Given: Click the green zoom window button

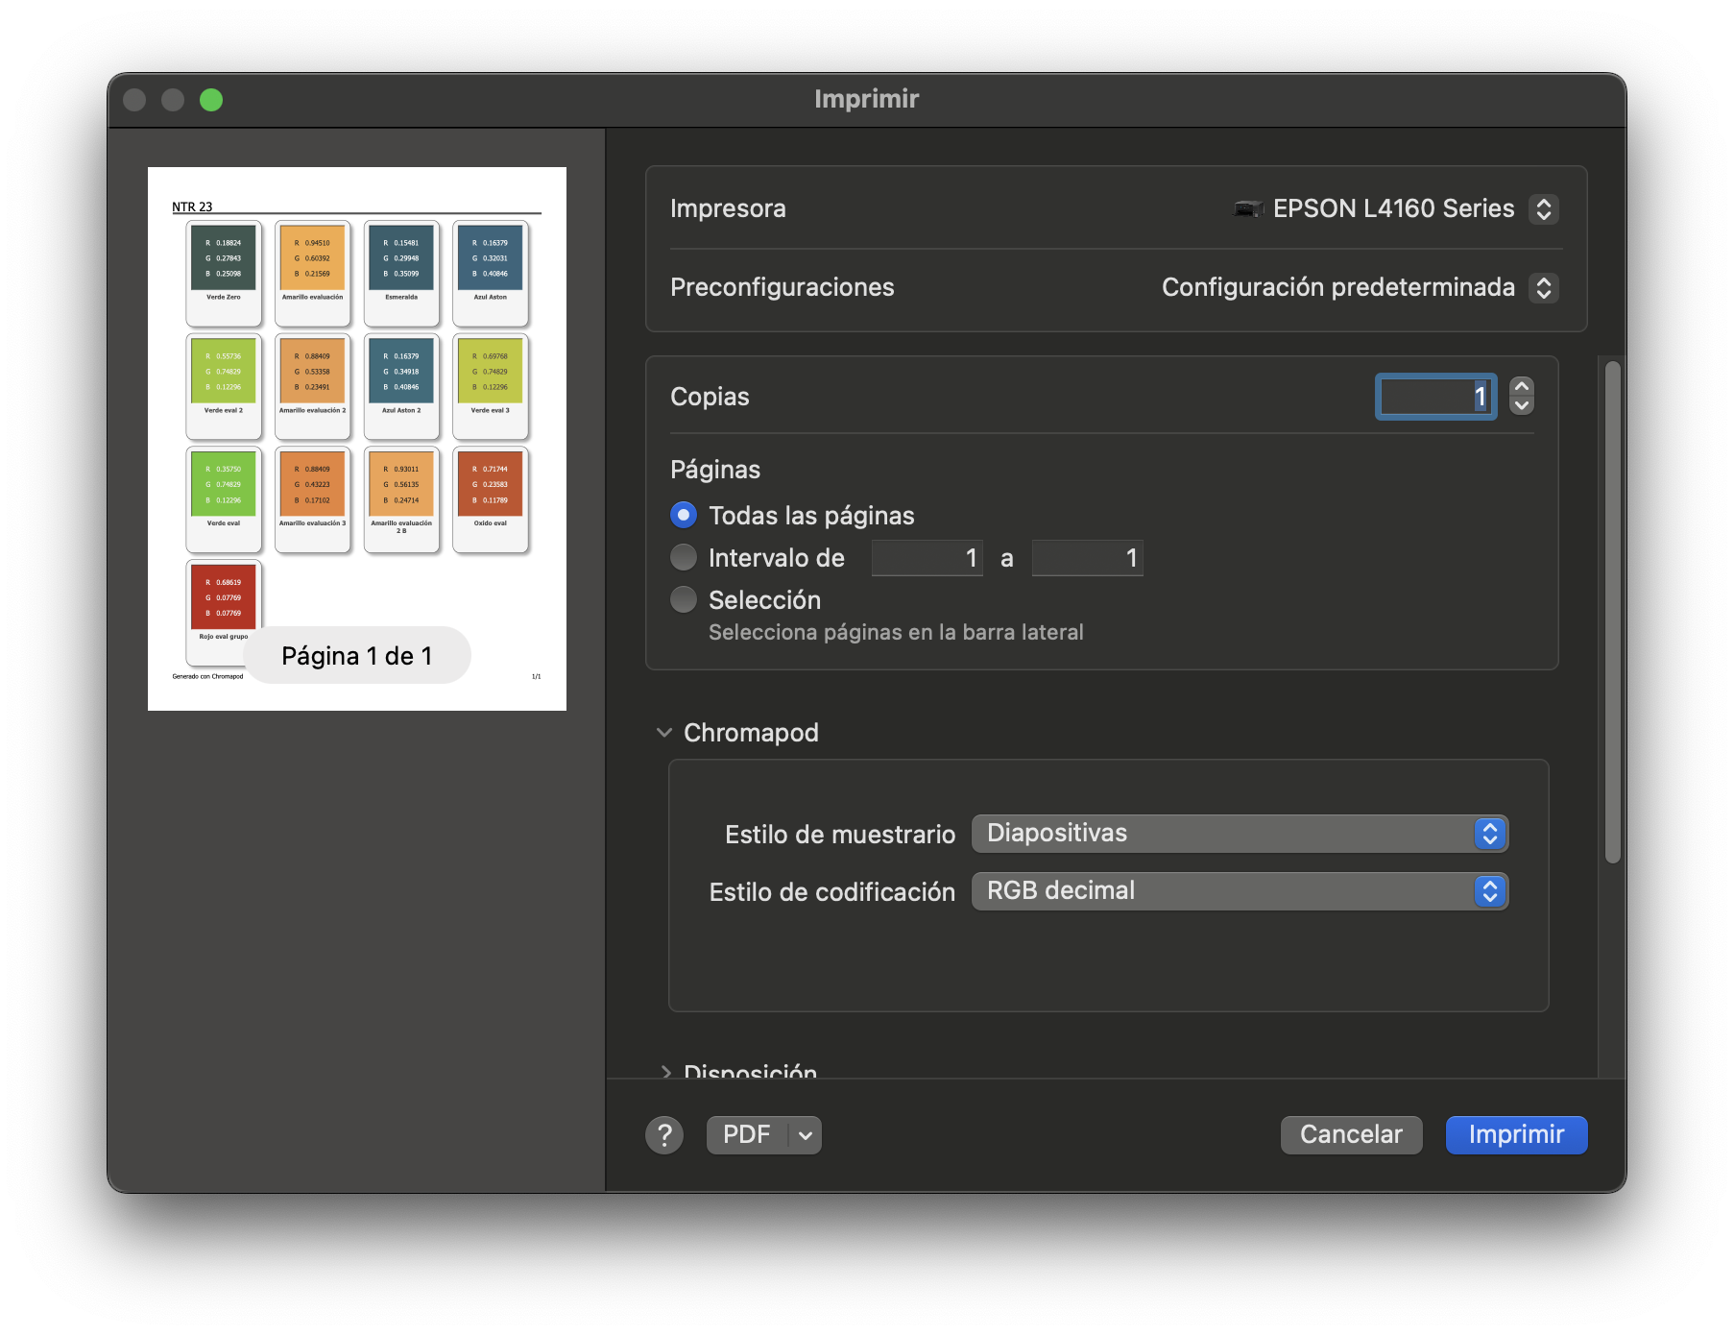Looking at the screenshot, I should [x=211, y=100].
